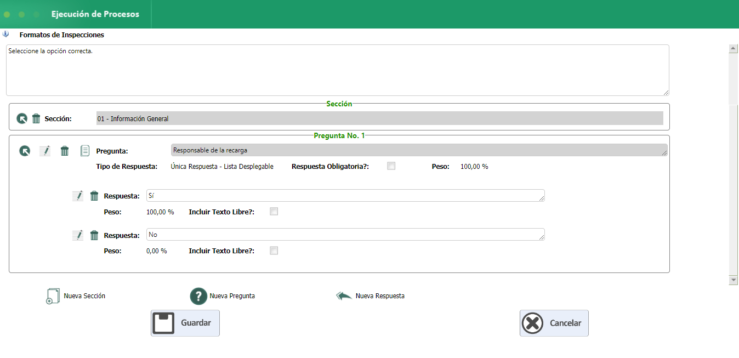Click the 'Seleccione la opción correcta' text area
The height and width of the screenshot is (358, 739).
tap(338, 70)
